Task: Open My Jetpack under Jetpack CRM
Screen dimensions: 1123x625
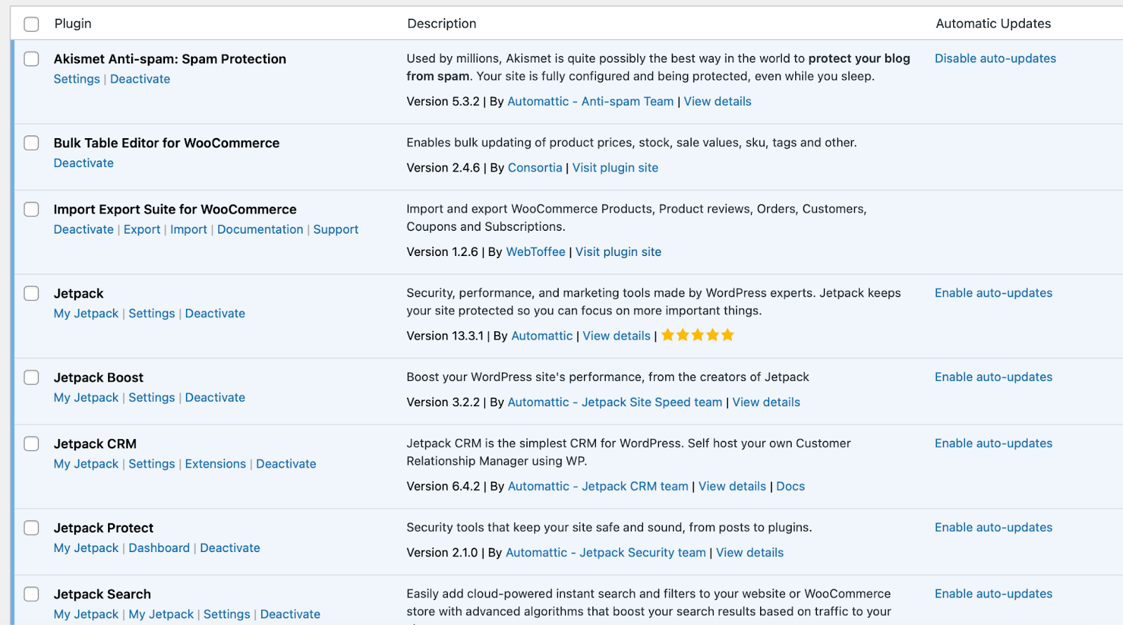Action: coord(86,464)
